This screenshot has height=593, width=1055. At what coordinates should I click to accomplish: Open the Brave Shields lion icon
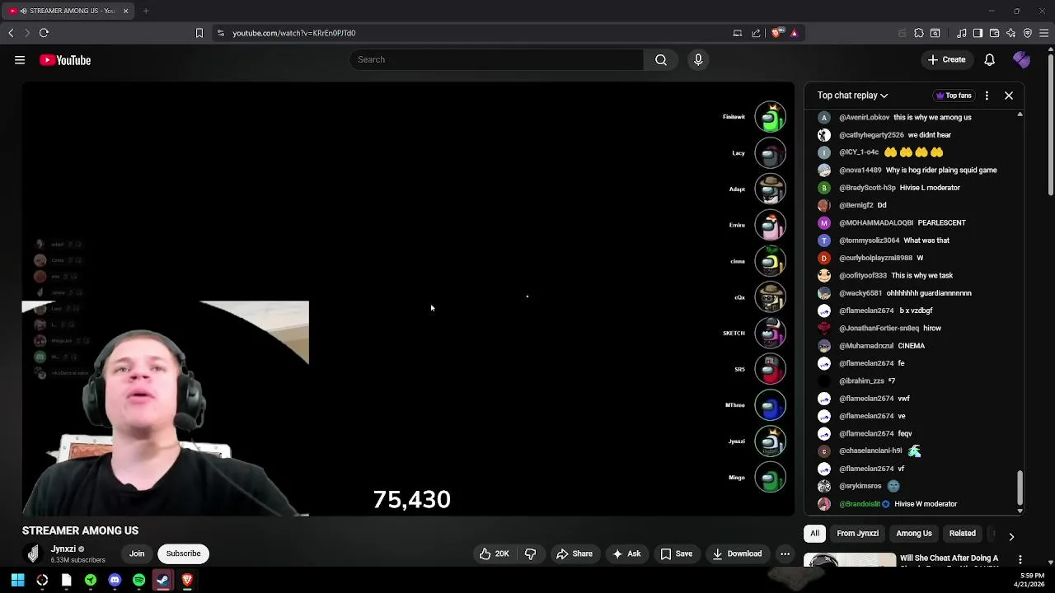777,33
